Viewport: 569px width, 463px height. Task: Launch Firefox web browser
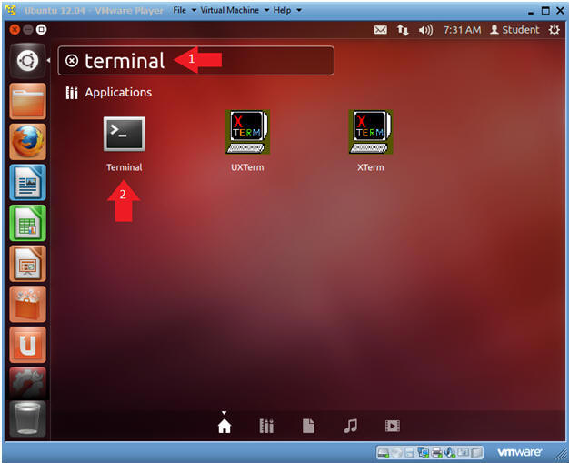coord(27,142)
